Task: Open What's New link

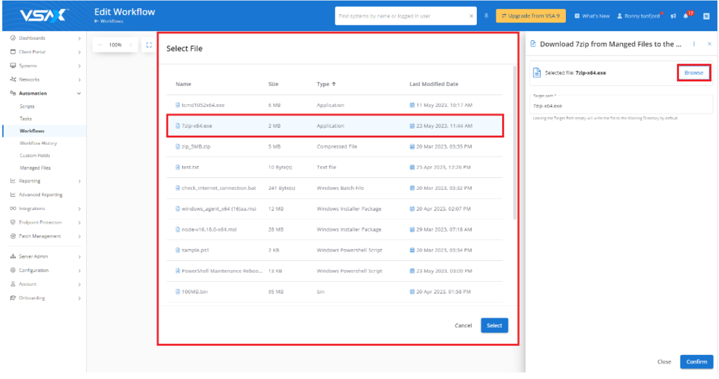Action: pos(592,16)
